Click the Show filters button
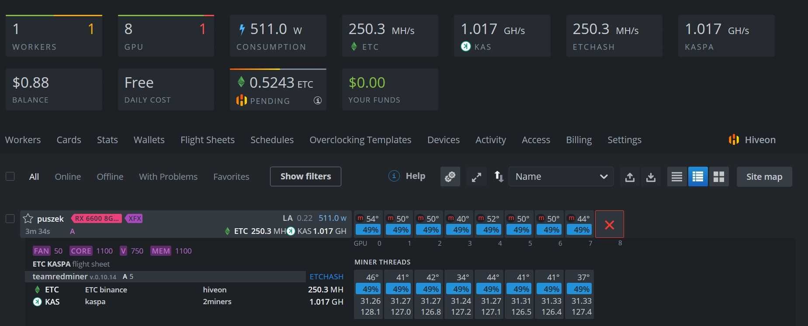The height and width of the screenshot is (326, 808). [305, 176]
